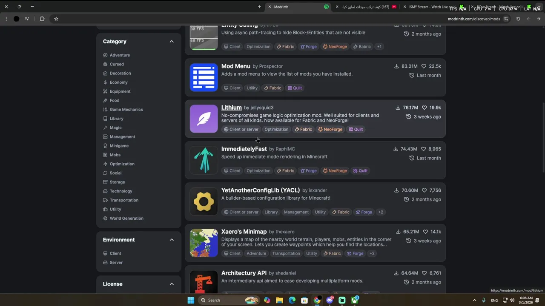Image resolution: width=545 pixels, height=306 pixels.
Task: Open the ImmediatelyFast title link
Action: (x=244, y=149)
